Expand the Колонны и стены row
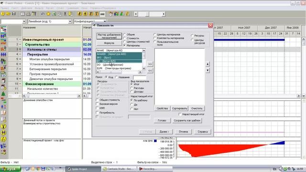 tap(20, 49)
